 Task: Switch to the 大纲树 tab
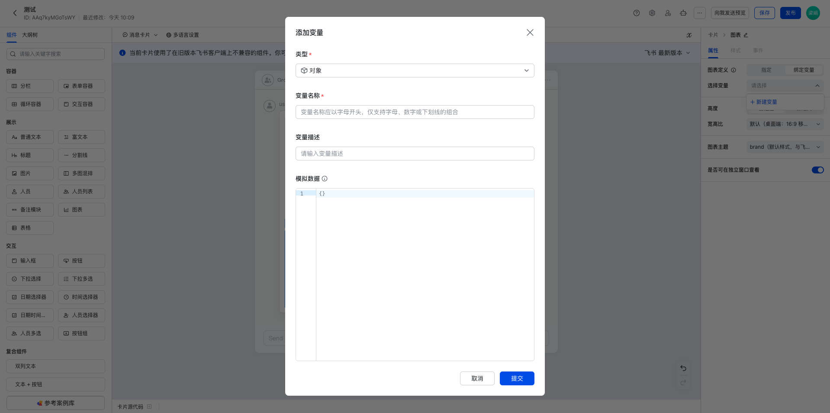[30, 35]
